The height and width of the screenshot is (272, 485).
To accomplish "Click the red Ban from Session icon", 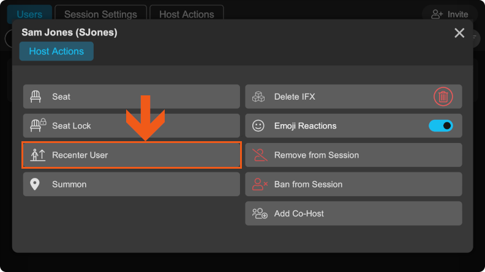I will pyautogui.click(x=260, y=185).
